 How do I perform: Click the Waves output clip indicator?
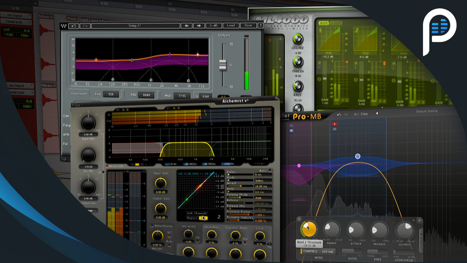(x=246, y=36)
